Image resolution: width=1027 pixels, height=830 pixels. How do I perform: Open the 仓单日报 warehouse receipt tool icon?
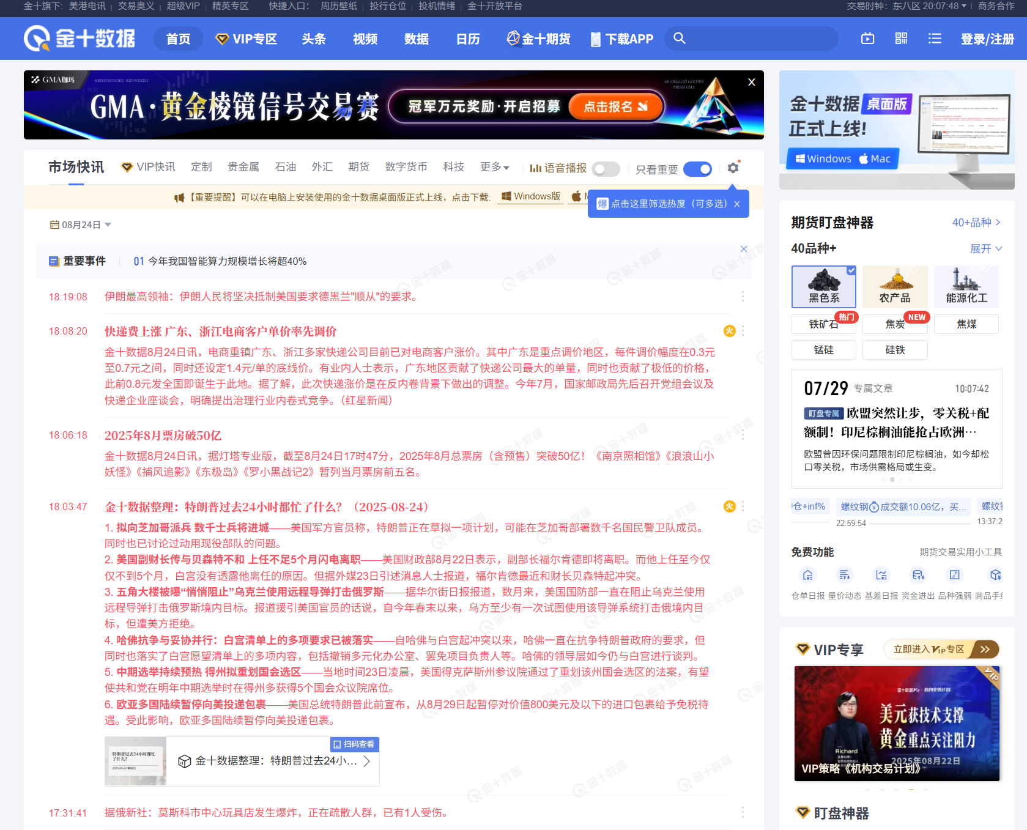[808, 575]
